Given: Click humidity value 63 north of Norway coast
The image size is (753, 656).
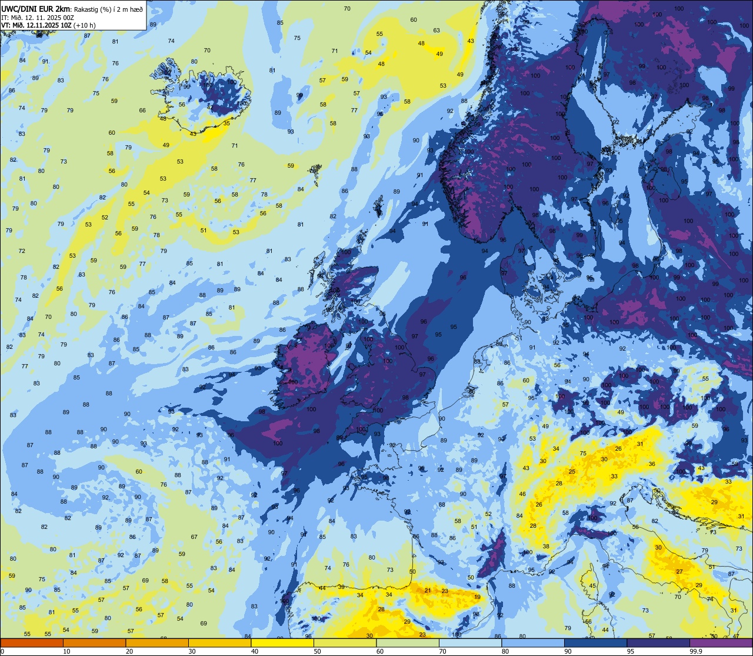Looking at the screenshot, I should click(437, 30).
